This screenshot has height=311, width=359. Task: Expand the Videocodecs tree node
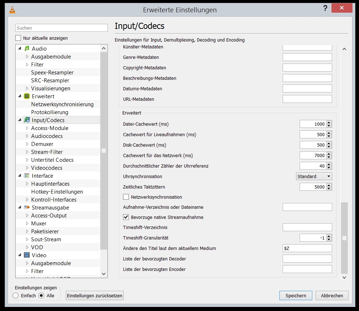[27, 168]
